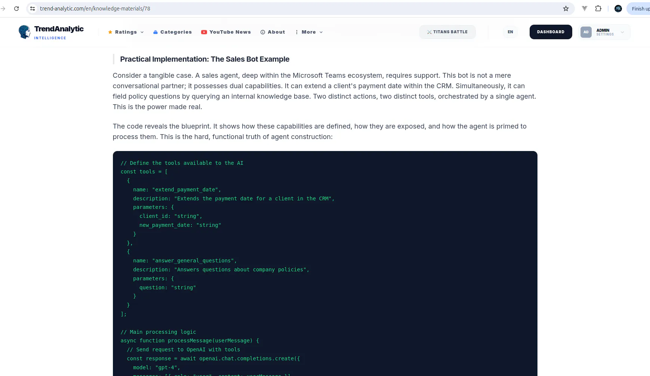Click the 'async function processMessage' code line
This screenshot has height=376, width=650.
coord(190,341)
